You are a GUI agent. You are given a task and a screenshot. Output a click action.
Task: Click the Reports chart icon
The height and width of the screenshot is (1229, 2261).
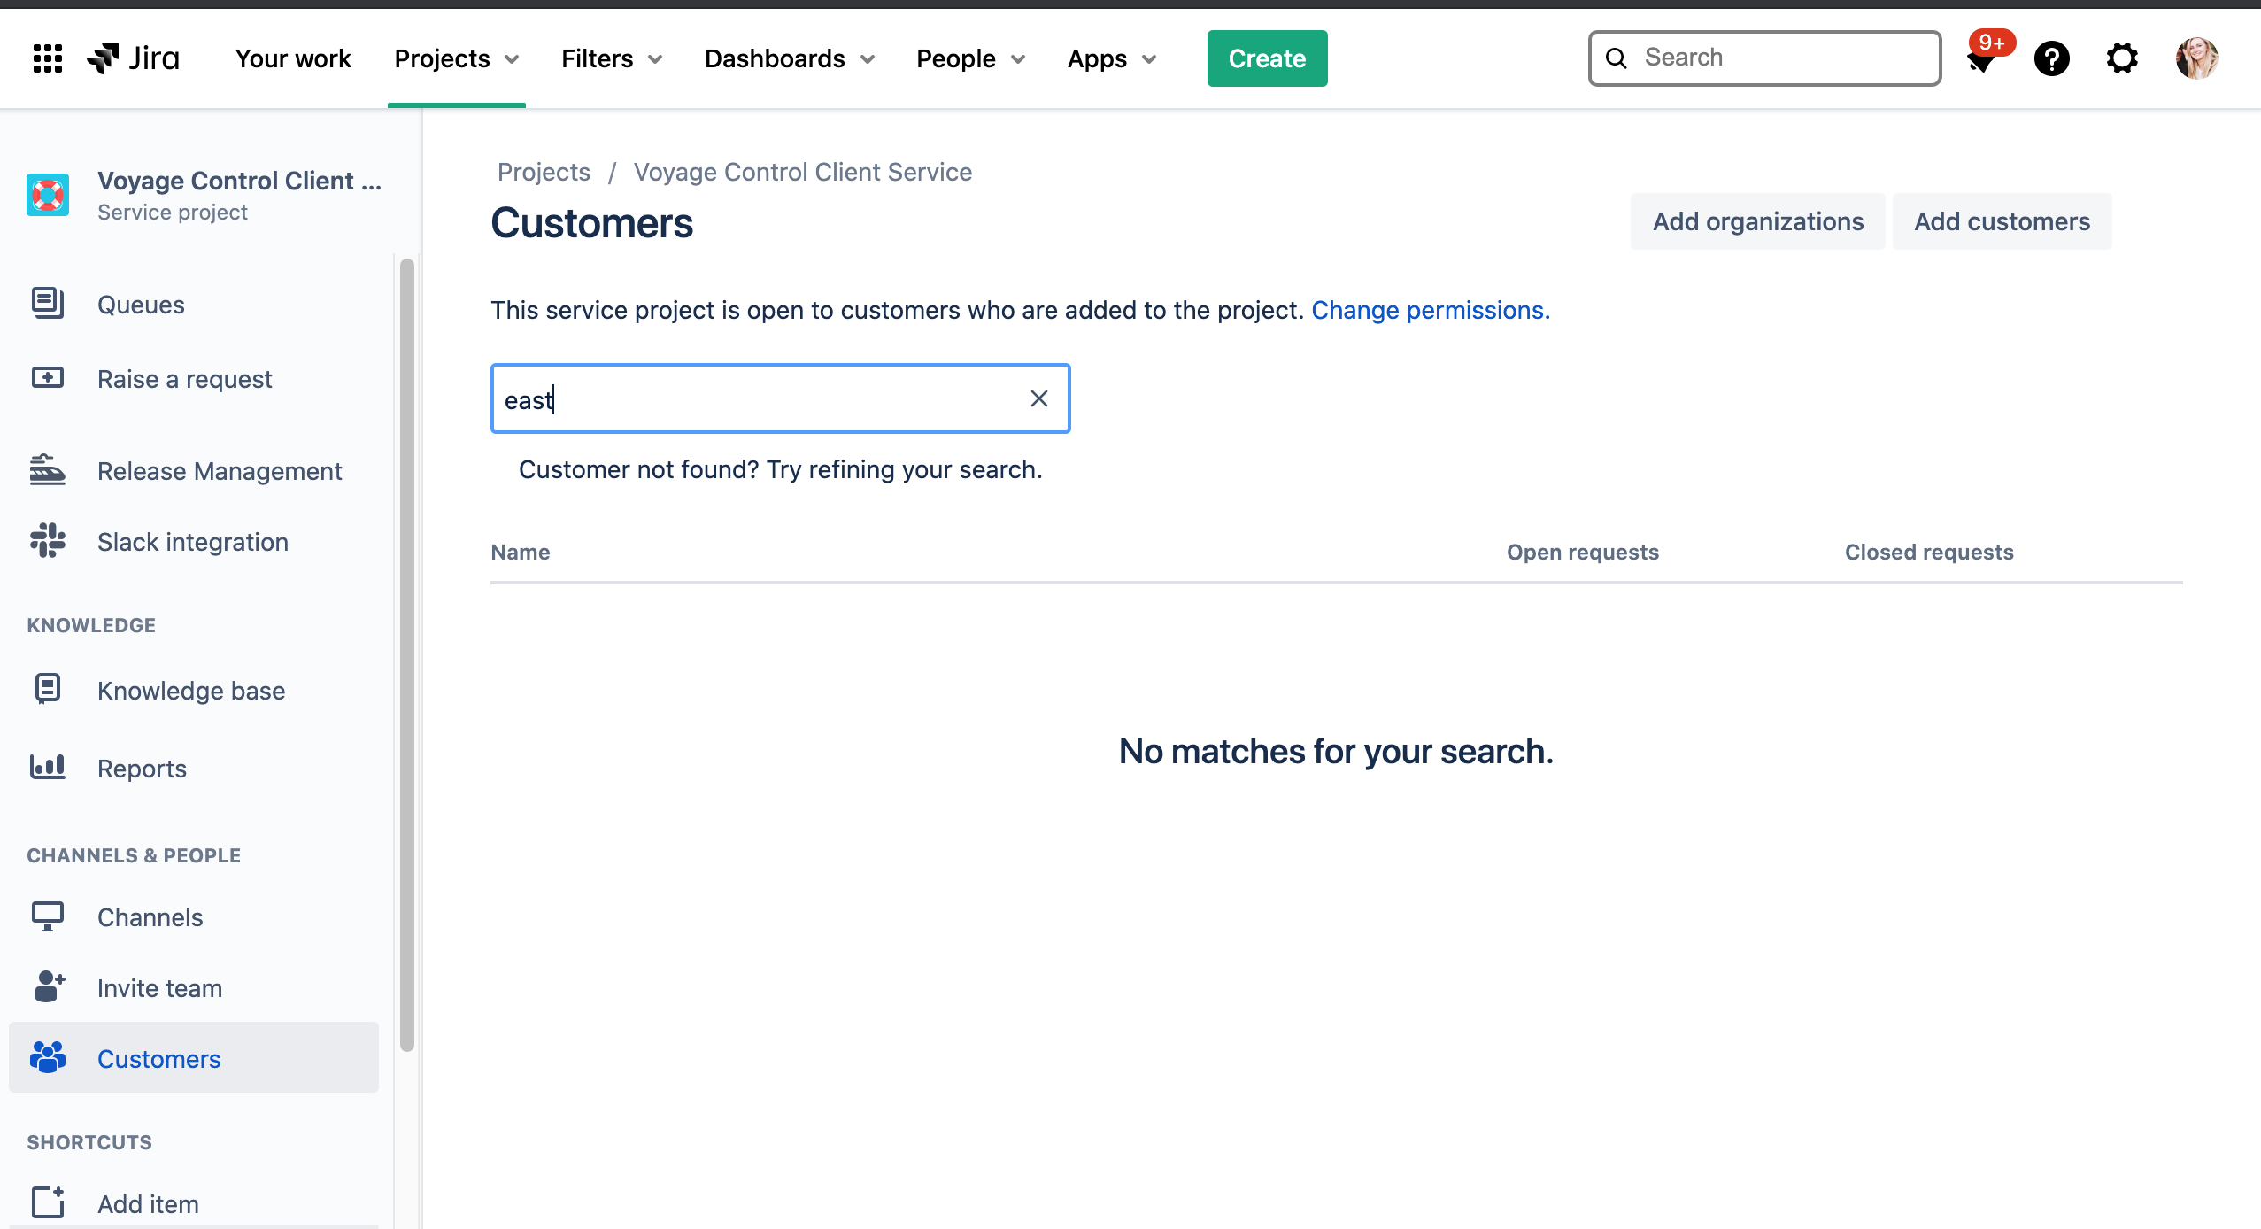[x=48, y=767]
